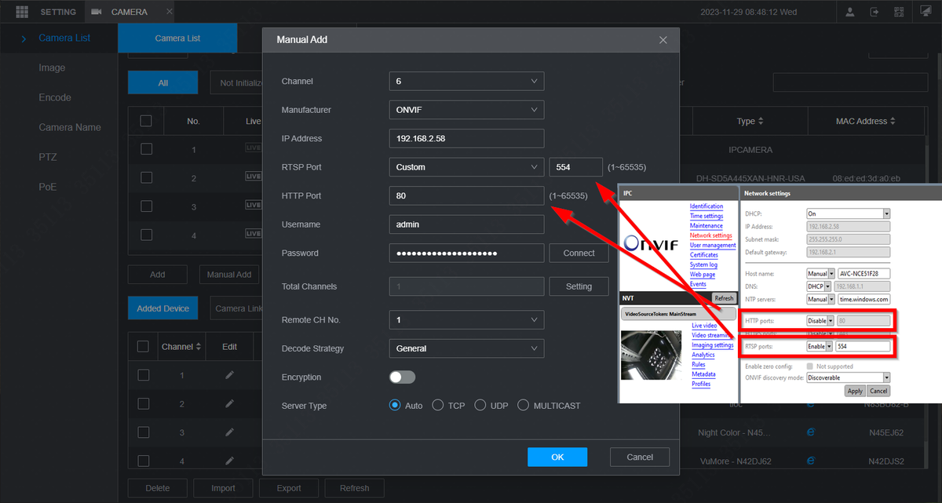Open the Encode menu in sidebar
Screen dimensions: 942x503
(55, 97)
